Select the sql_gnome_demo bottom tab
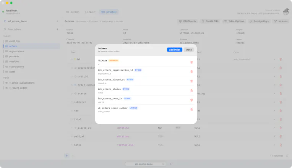This screenshot has width=292, height=168. pos(146,164)
